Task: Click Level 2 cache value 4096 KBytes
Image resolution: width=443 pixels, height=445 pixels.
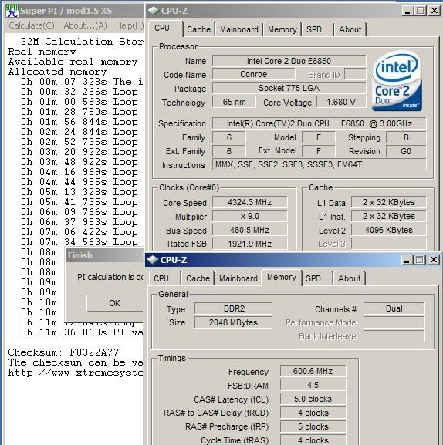Action: pos(389,230)
